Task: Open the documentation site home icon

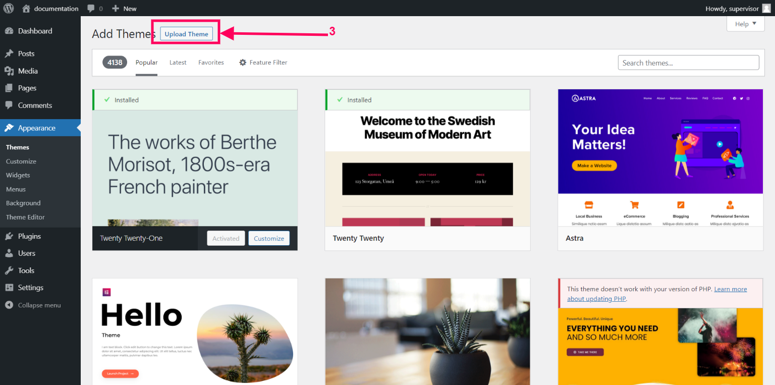Action: pyautogui.click(x=26, y=8)
